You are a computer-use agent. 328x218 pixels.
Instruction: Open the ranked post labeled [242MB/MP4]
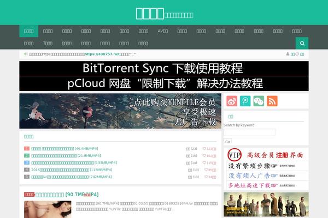(71, 177)
